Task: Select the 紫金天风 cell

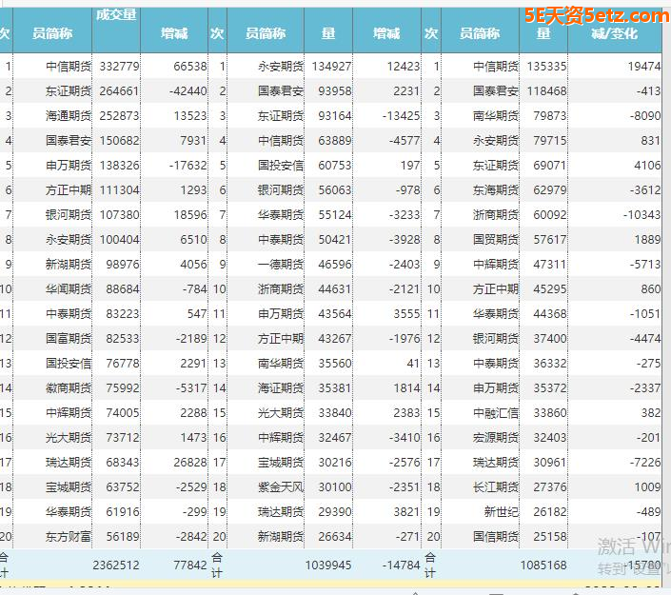Action: (x=281, y=487)
